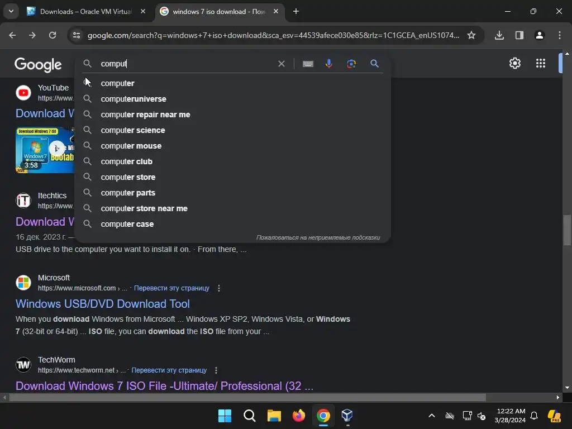Open File Explorer from the taskbar

pyautogui.click(x=274, y=416)
